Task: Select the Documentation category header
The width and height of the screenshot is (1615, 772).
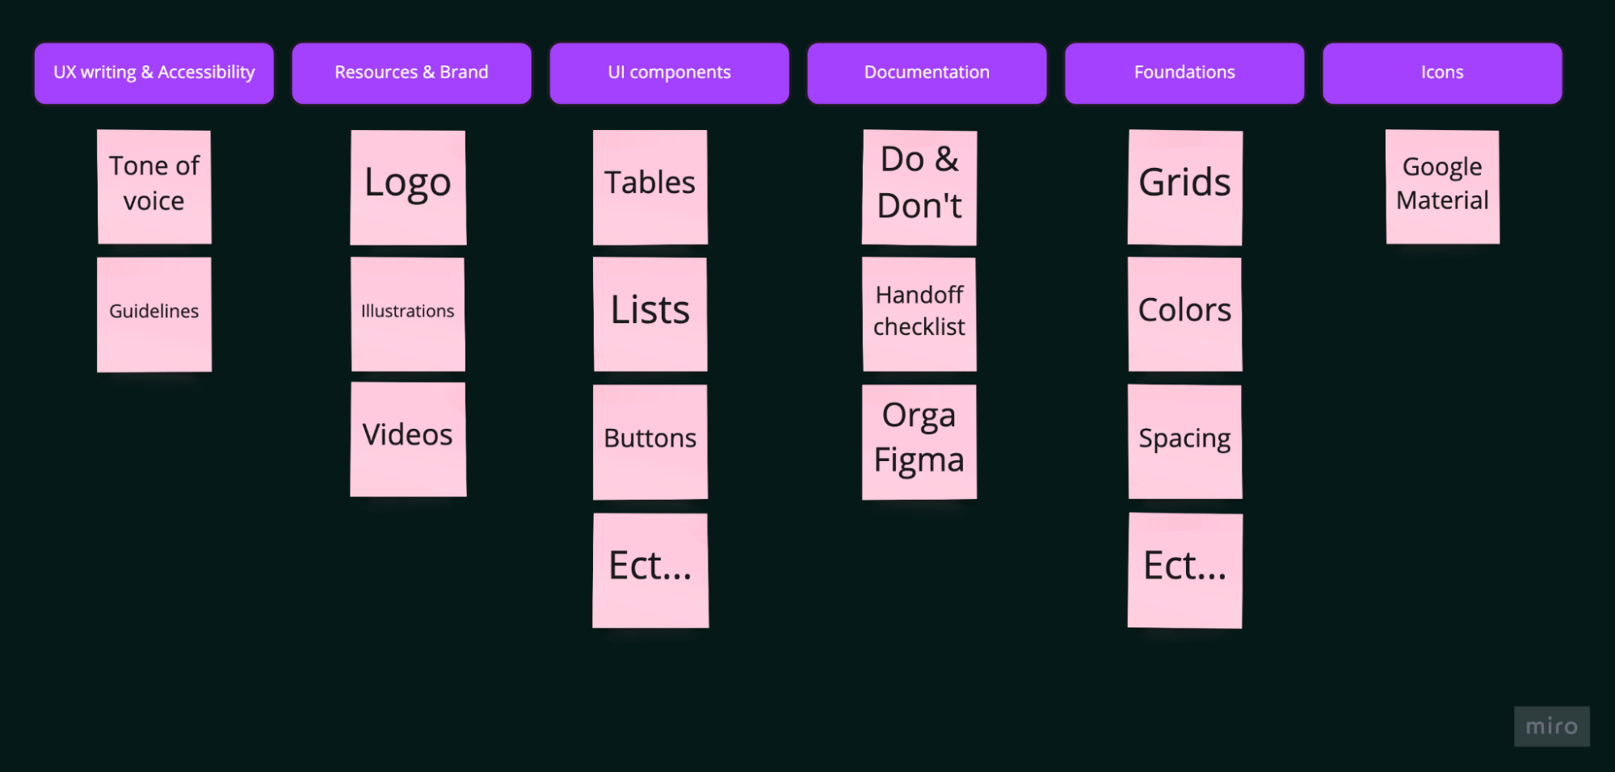Action: [x=927, y=73]
